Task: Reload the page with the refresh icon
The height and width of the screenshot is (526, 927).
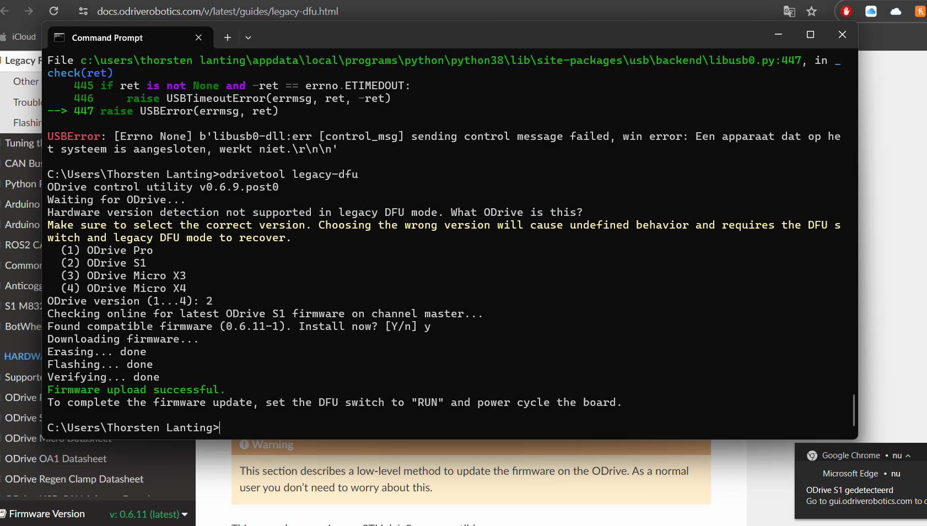Action: click(53, 11)
